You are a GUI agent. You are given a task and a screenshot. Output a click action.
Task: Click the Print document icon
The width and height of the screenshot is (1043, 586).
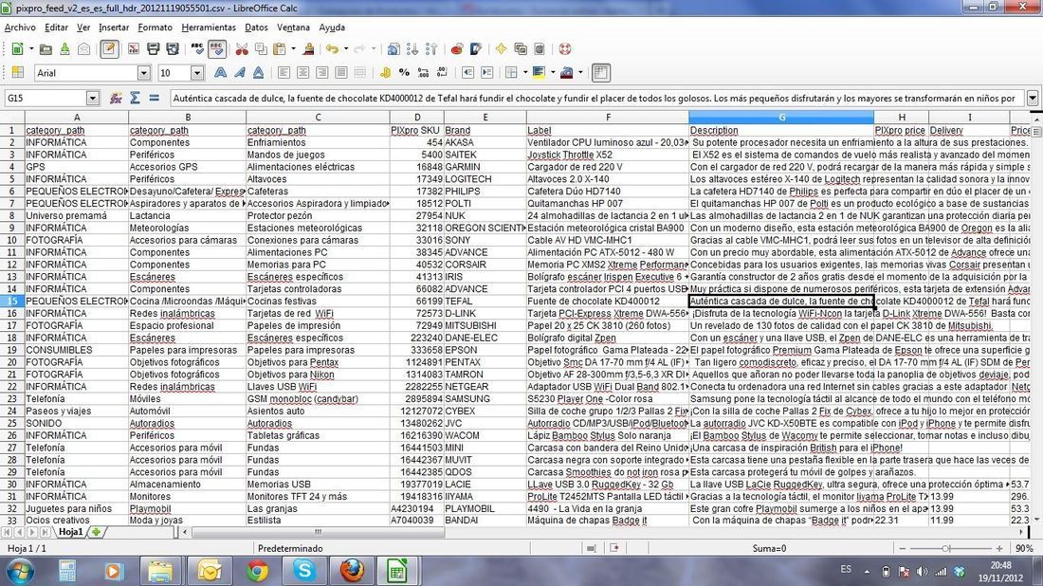(153, 48)
